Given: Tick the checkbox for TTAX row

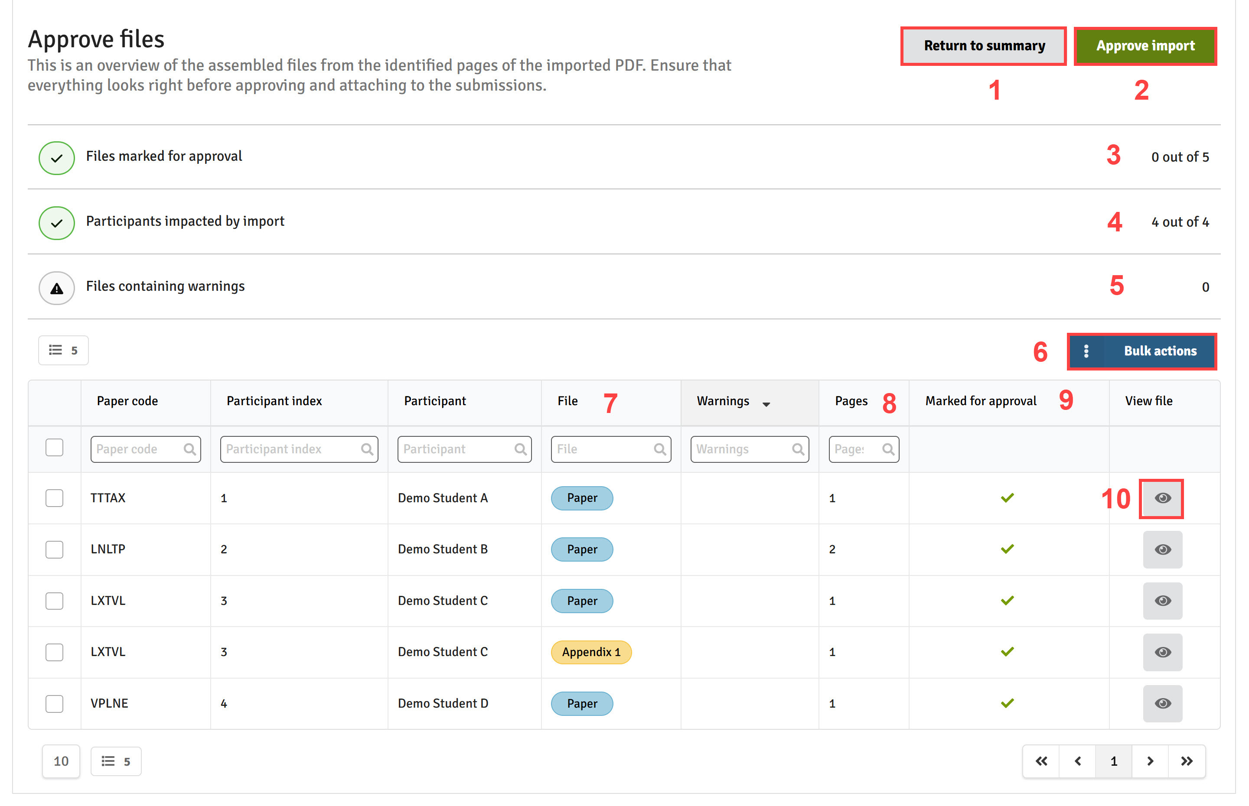Looking at the screenshot, I should click(55, 498).
